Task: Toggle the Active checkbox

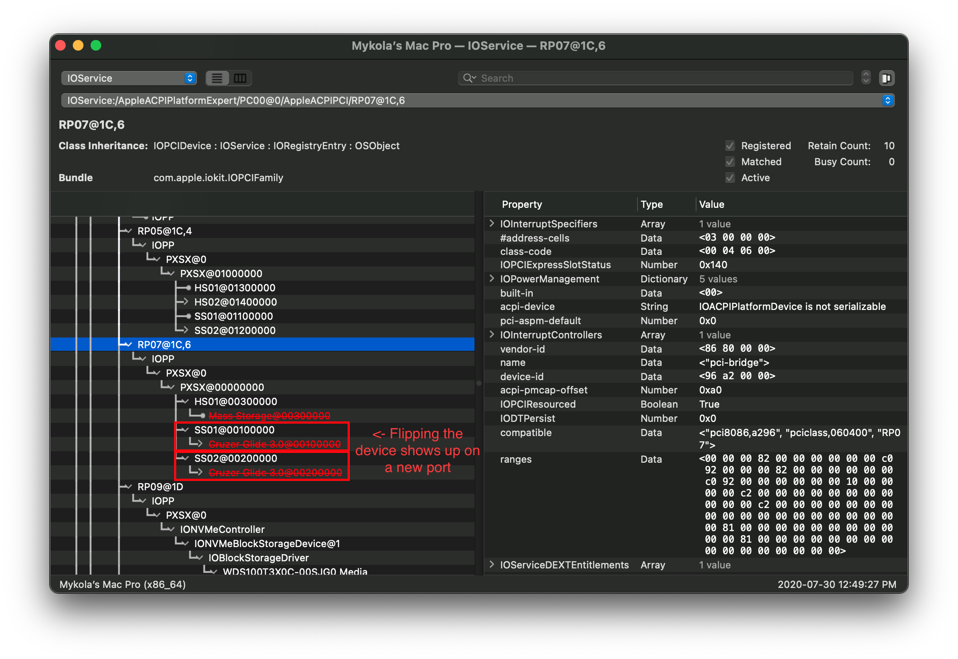Action: point(730,178)
